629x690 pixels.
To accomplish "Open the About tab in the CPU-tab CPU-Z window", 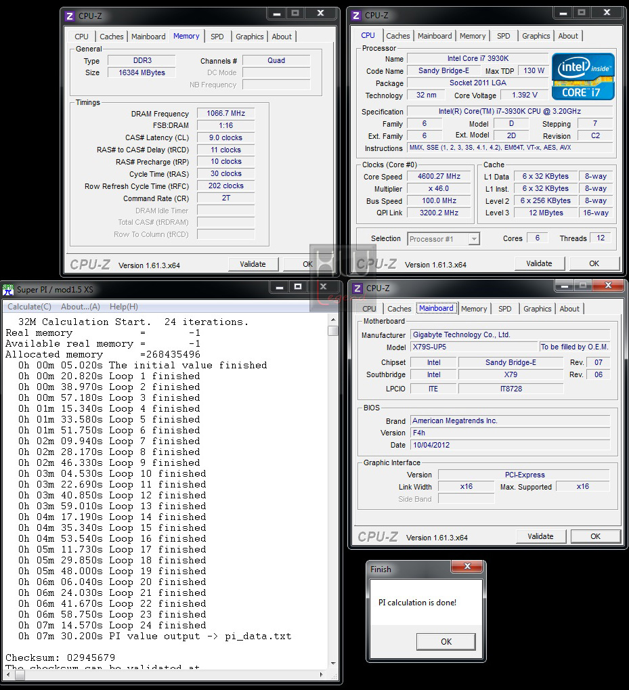I will click(x=568, y=36).
